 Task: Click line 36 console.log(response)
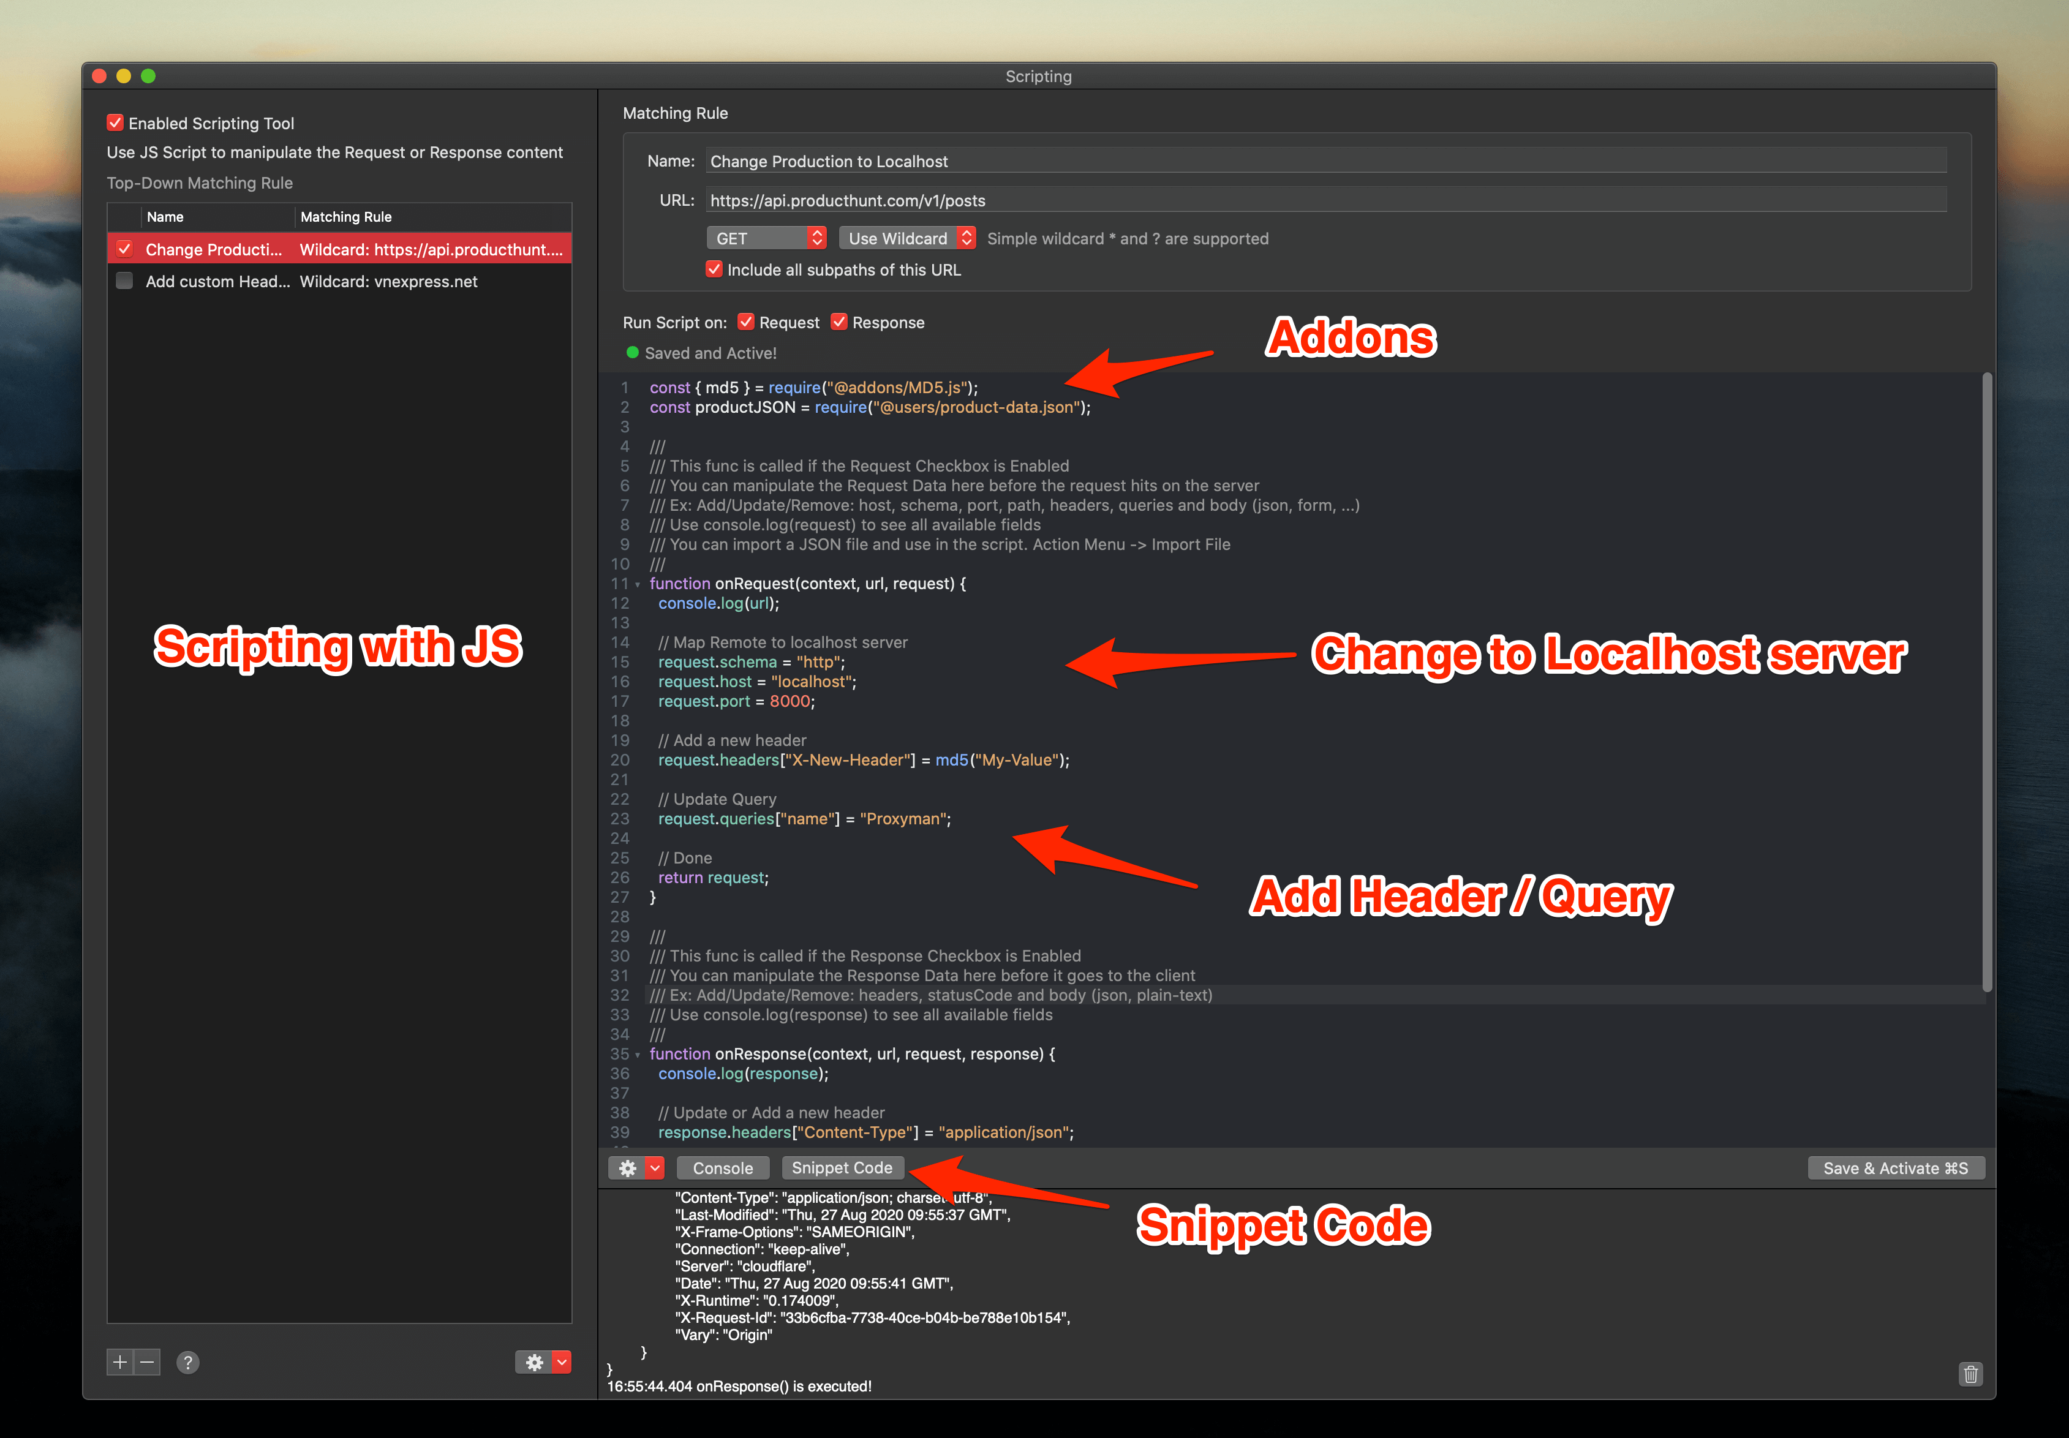(742, 1074)
